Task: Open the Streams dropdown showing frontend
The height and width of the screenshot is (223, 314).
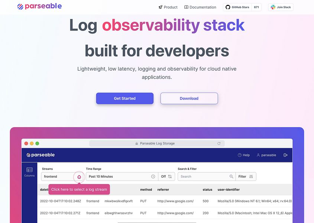Action: pyautogui.click(x=63, y=177)
